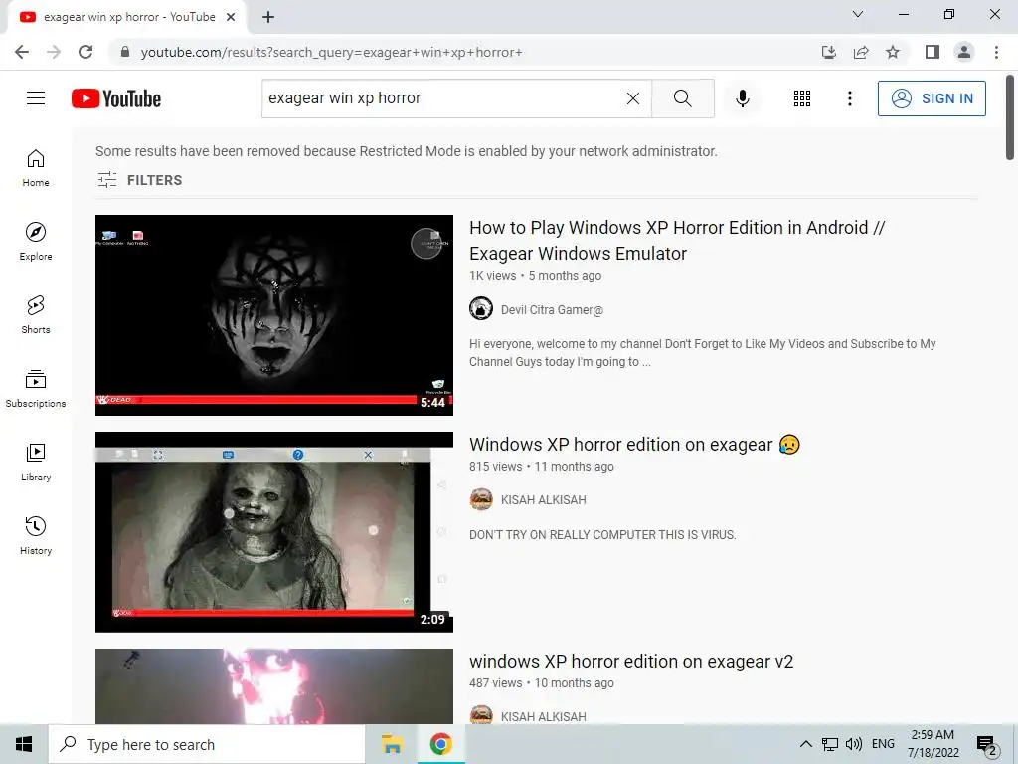Click the 5:44 video thumbnail

(274, 315)
